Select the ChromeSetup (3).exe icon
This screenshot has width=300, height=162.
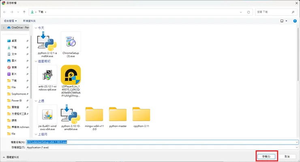pyautogui.click(x=71, y=41)
